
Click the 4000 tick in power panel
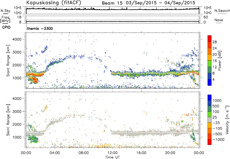(17, 39)
